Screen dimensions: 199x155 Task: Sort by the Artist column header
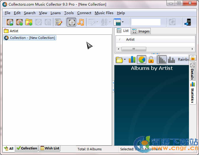pyautogui.click(x=130, y=39)
